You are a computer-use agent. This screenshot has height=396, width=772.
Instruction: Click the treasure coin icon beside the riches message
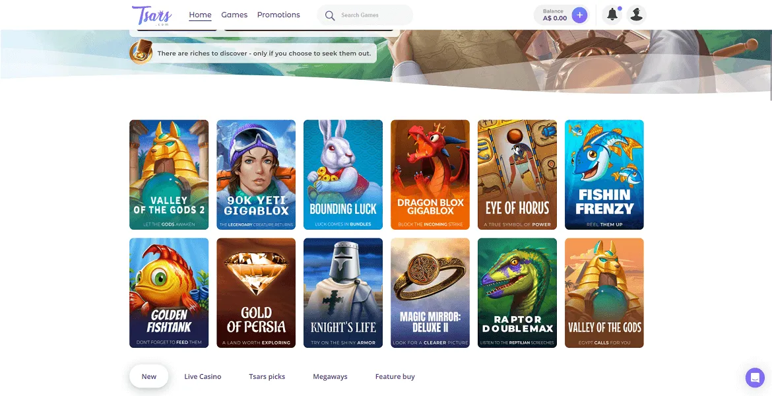pyautogui.click(x=141, y=51)
